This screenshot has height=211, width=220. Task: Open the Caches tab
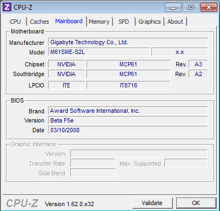[x=39, y=22]
